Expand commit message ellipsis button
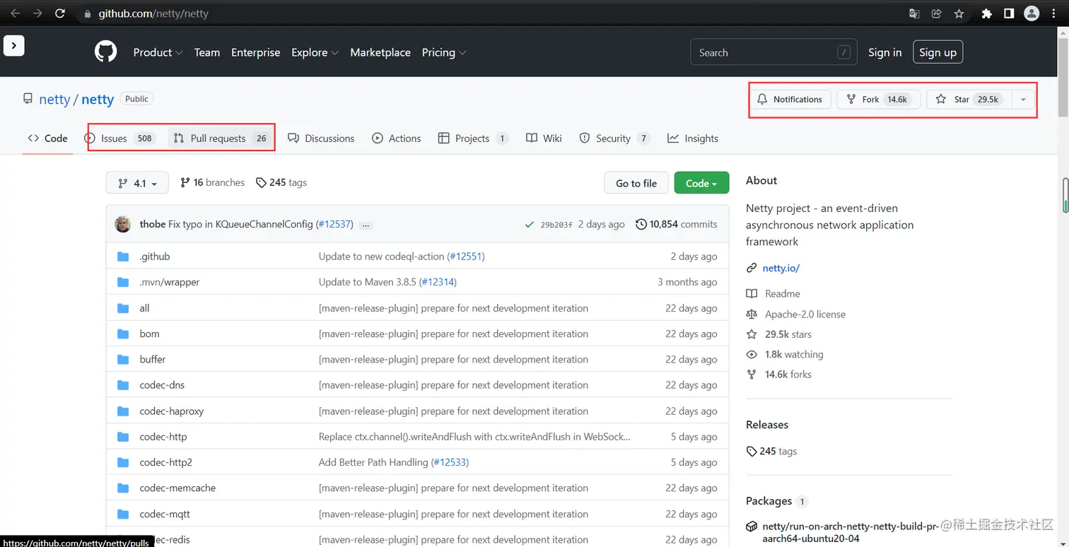Viewport: 1069px width, 547px height. [x=366, y=225]
